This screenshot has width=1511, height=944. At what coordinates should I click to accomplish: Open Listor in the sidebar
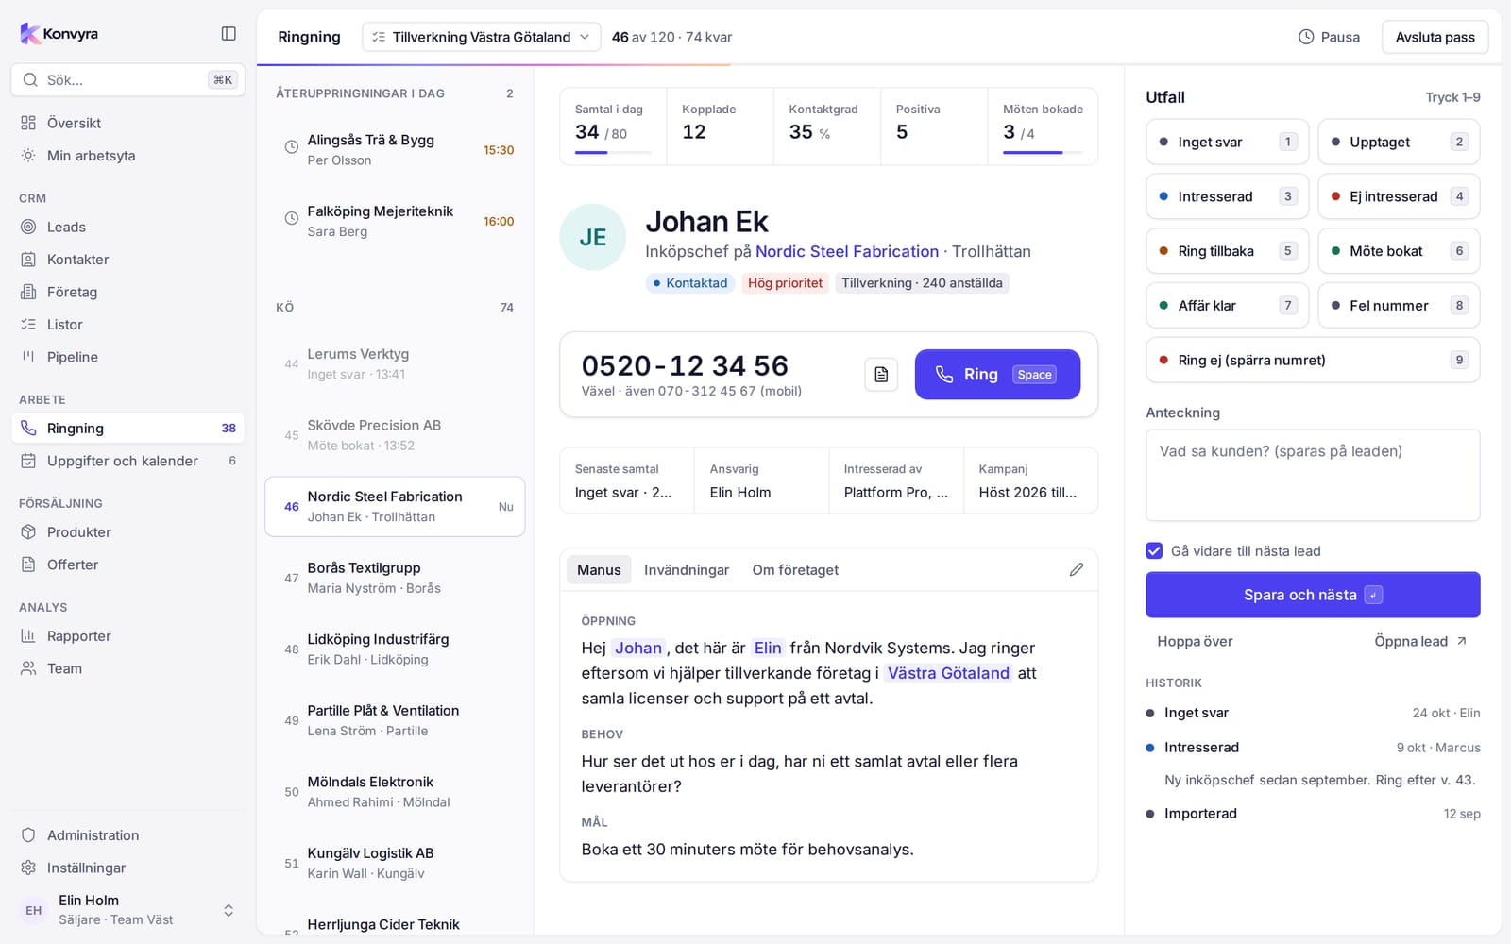pyautogui.click(x=127, y=325)
